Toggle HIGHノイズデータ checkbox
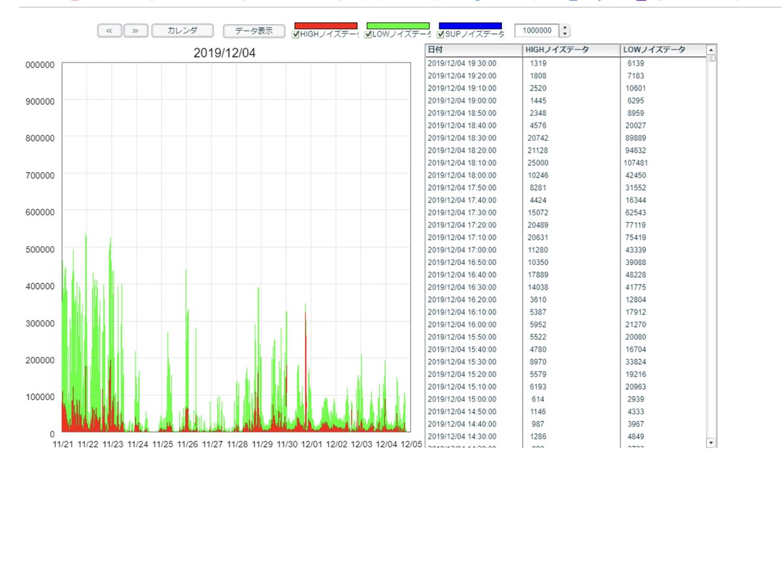The width and height of the screenshot is (782, 586). [x=296, y=35]
